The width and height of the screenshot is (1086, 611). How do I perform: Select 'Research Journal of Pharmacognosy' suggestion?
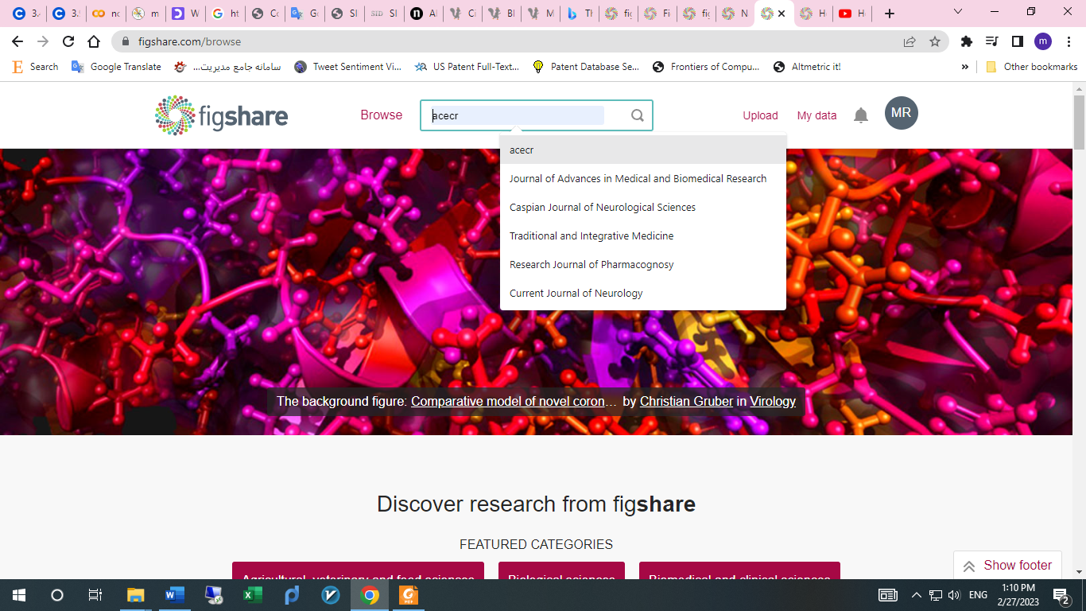642,264
